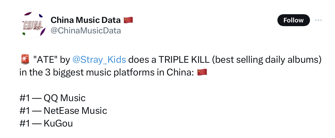The height and width of the screenshot is (138, 335).
Task: Open the @ChinaMusicData handle
Action: [86, 30]
